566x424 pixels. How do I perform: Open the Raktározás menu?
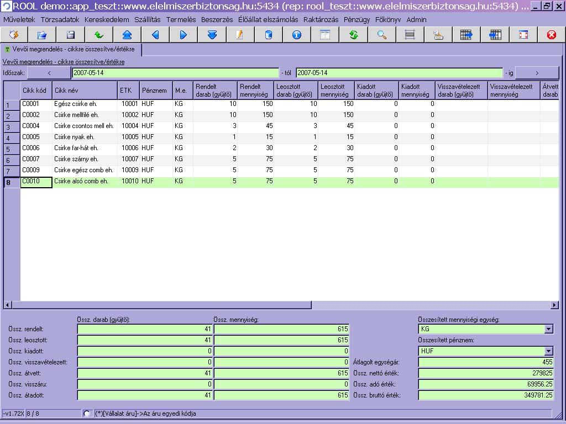tap(321, 20)
